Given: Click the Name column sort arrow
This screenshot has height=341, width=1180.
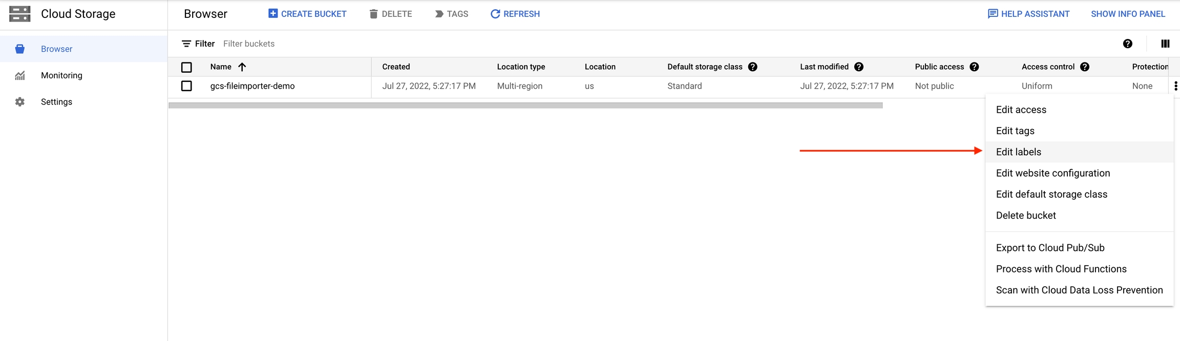Looking at the screenshot, I should click(x=242, y=67).
